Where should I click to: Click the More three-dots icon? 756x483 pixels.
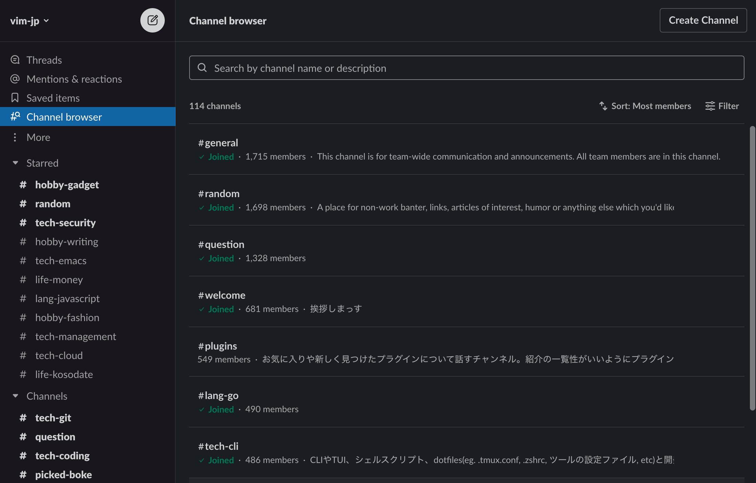(x=15, y=137)
